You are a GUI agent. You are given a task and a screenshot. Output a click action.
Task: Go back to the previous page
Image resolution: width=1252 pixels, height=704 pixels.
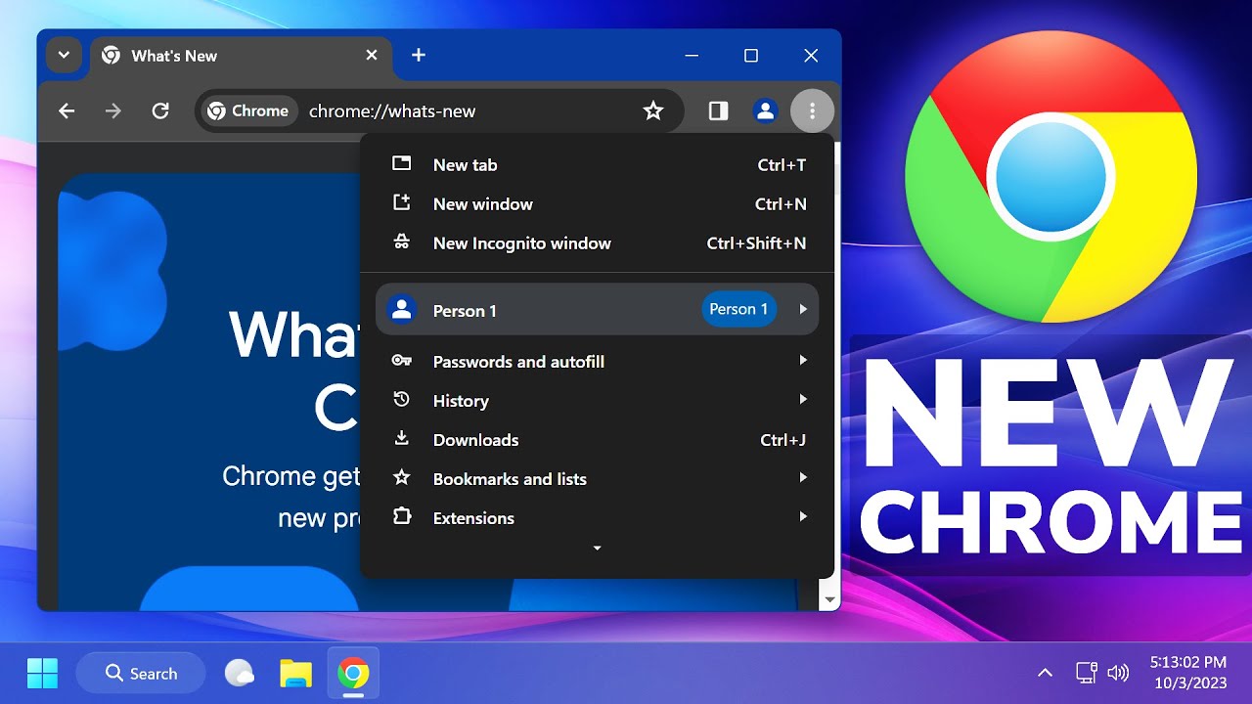(67, 111)
